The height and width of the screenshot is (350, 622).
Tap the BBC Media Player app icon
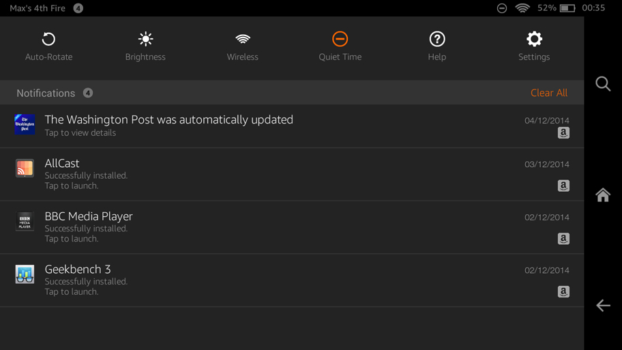click(25, 221)
